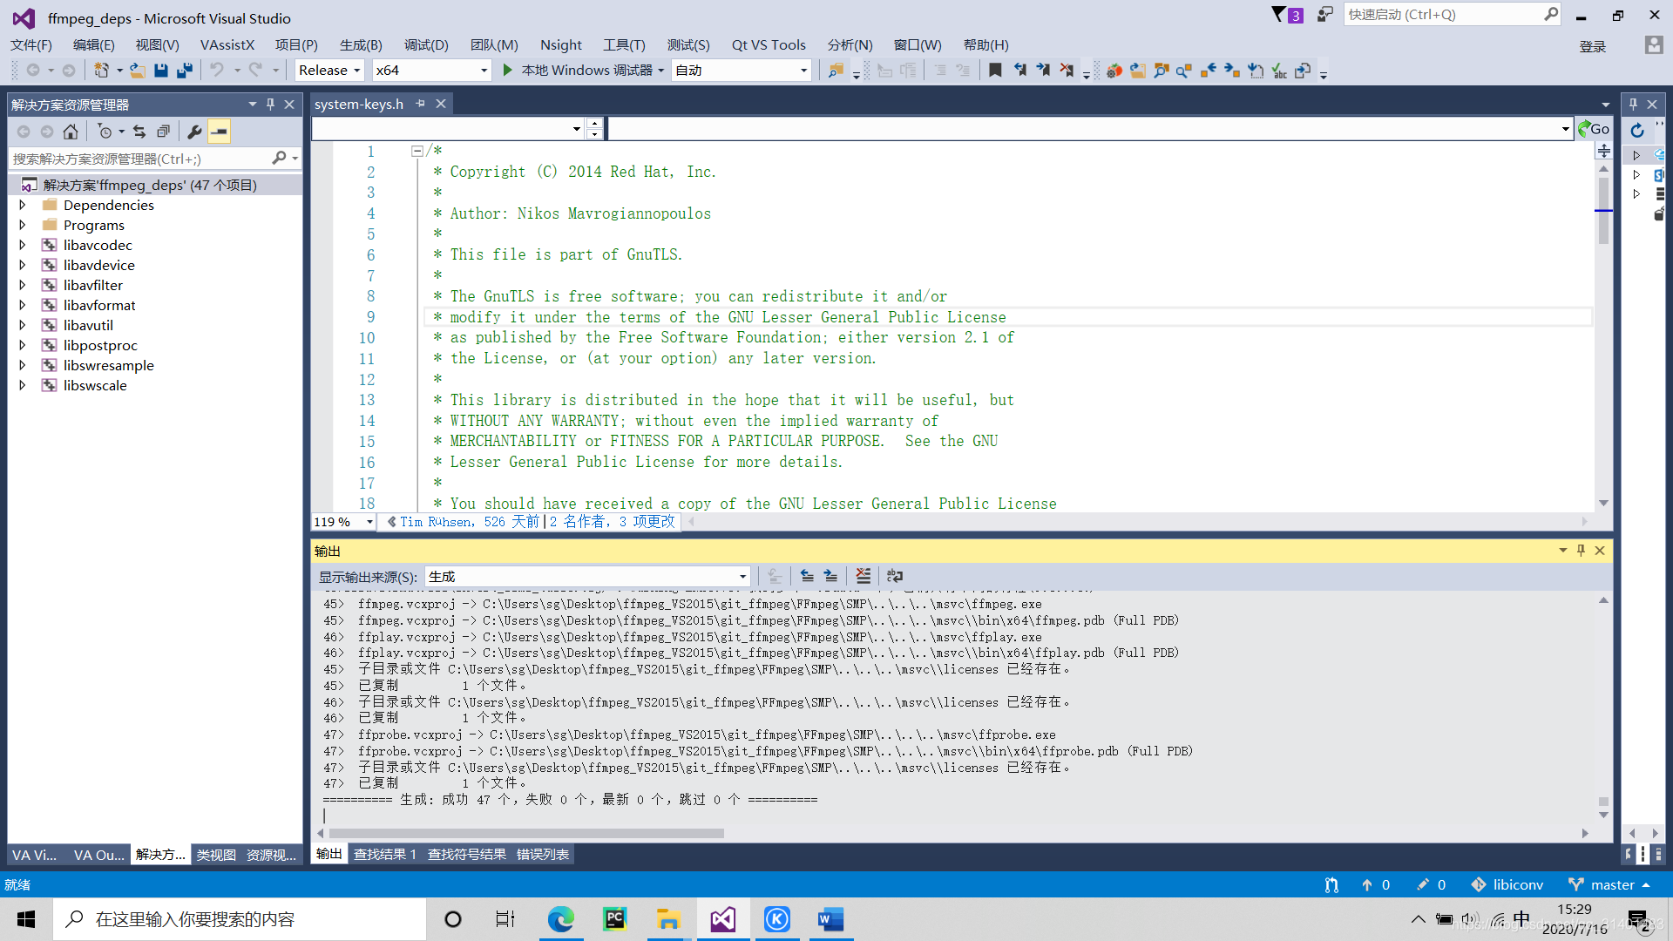Click the Save file icon
Viewport: 1673px width, 941px height.
(161, 71)
